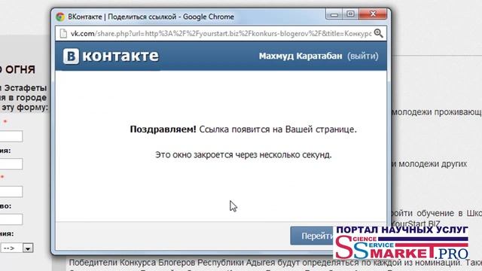
Task: Click the page document icon in address bar
Action: point(63,33)
